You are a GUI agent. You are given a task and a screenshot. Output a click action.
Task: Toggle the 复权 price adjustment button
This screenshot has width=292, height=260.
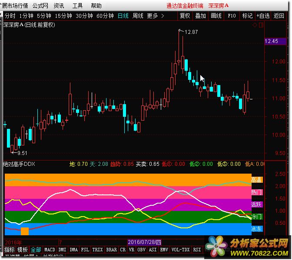pos(185,16)
